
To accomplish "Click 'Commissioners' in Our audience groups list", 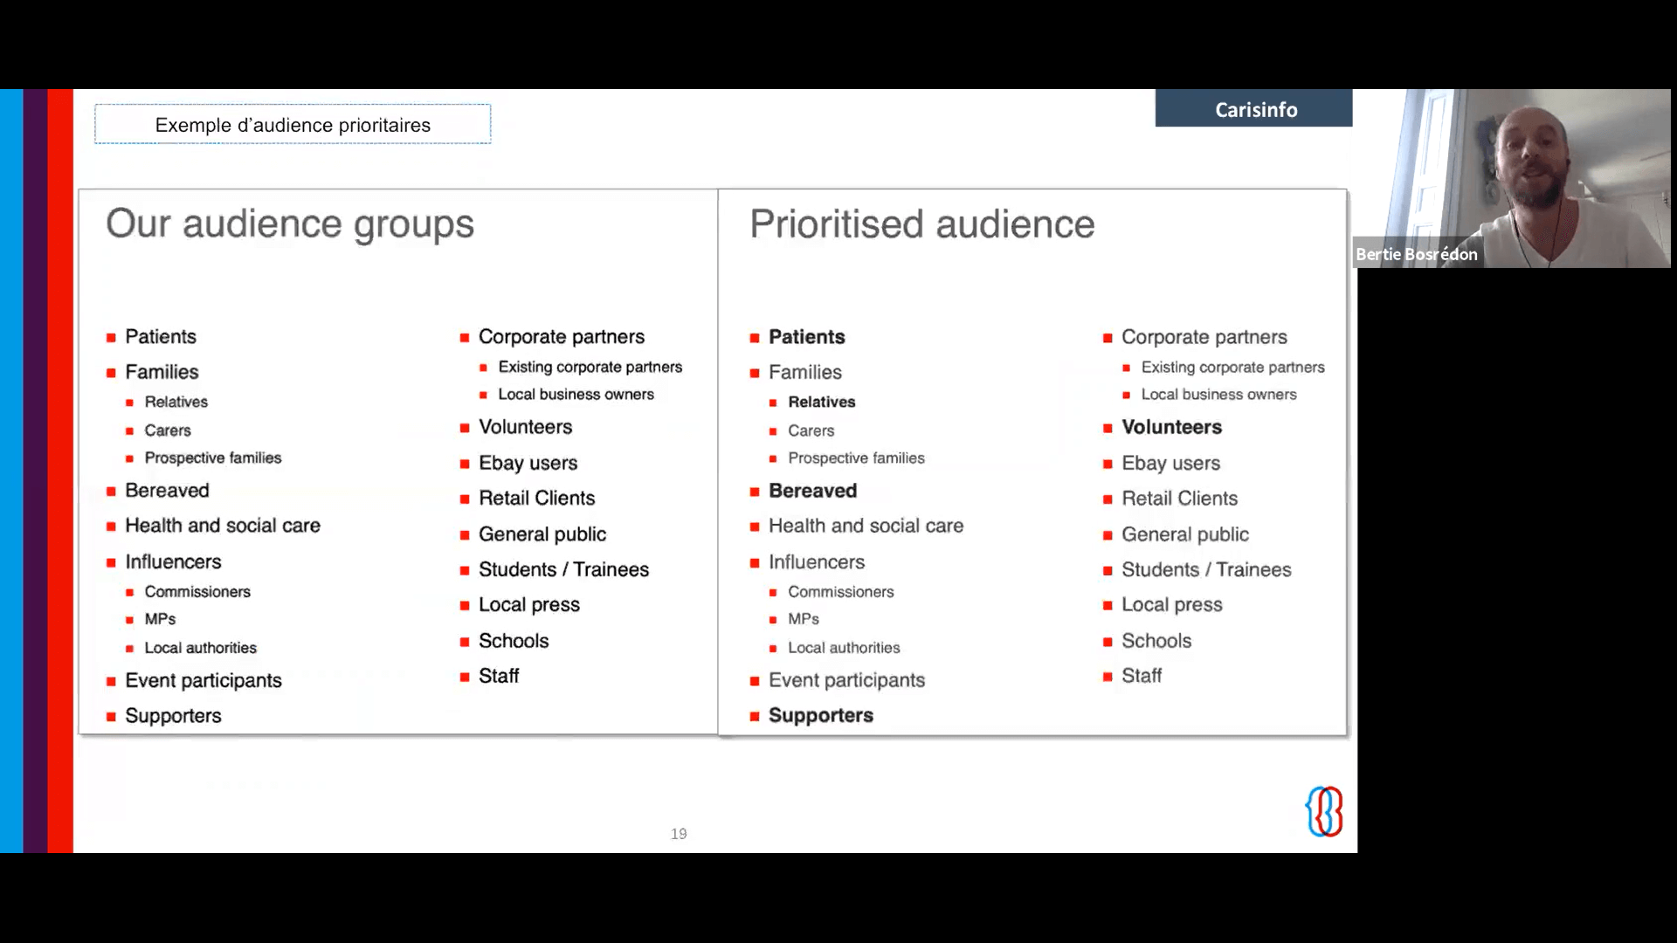I will [197, 592].
